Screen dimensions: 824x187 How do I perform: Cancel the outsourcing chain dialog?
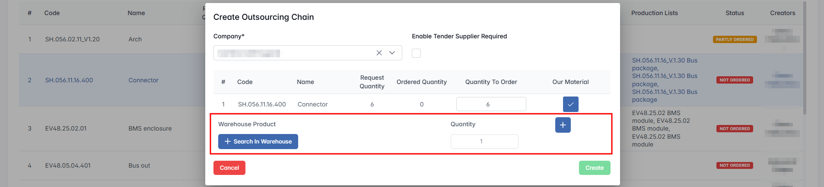tap(229, 168)
